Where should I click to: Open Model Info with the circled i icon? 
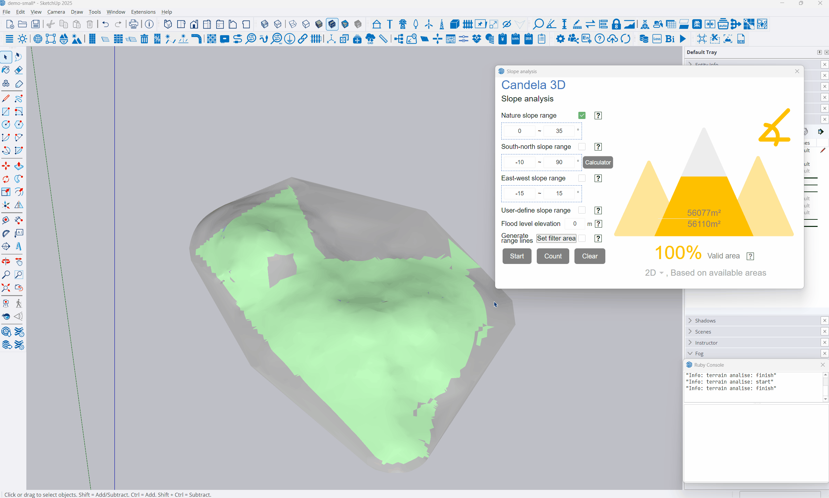point(149,24)
